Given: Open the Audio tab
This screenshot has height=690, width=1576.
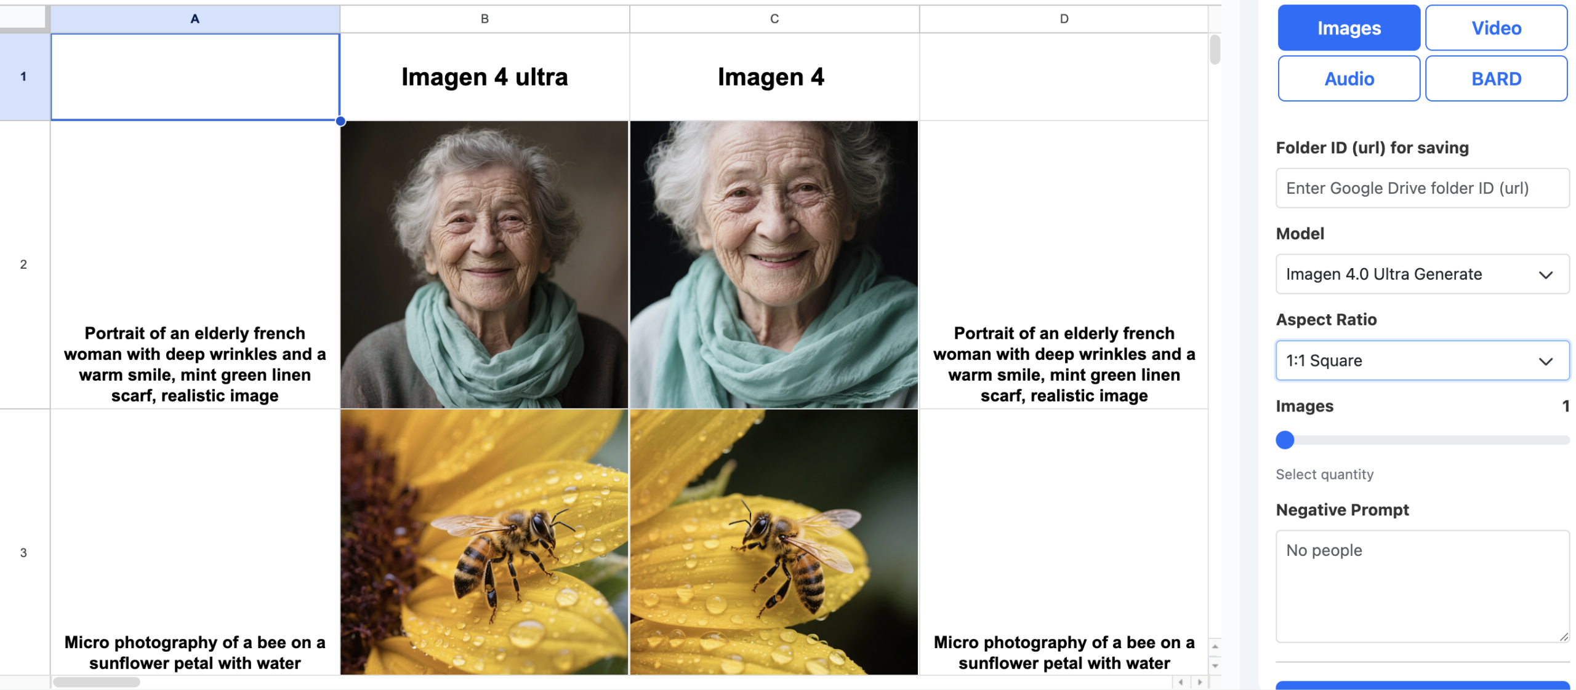Looking at the screenshot, I should (x=1348, y=79).
